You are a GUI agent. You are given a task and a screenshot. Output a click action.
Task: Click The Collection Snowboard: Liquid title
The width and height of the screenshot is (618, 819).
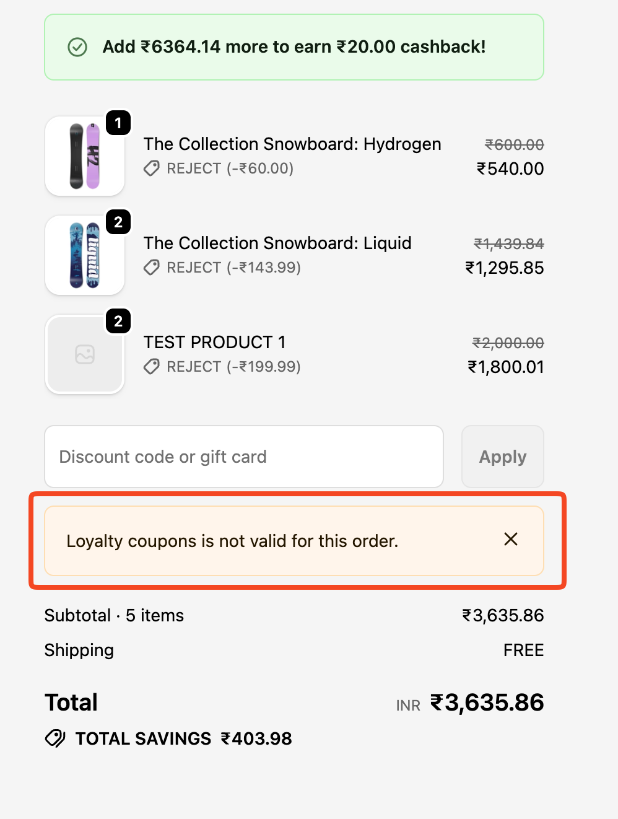277,243
